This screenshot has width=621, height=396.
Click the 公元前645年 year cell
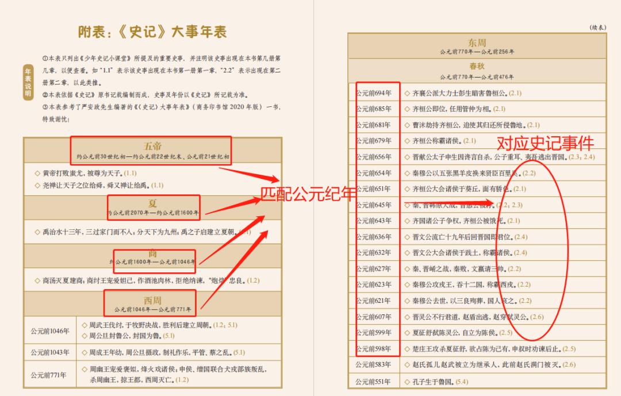coord(374,205)
